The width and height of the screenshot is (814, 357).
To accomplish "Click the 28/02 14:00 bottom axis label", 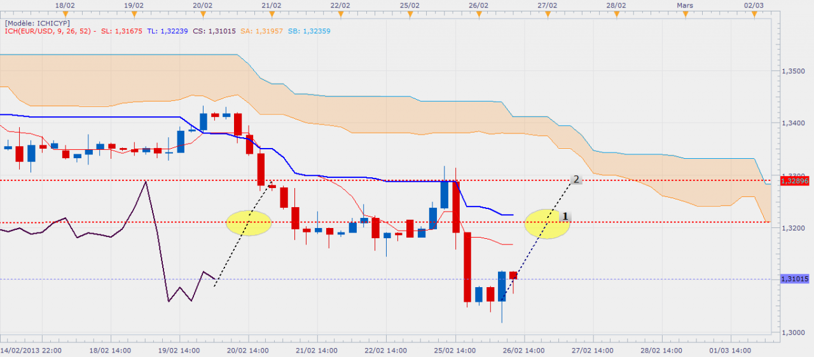I will tap(663, 350).
